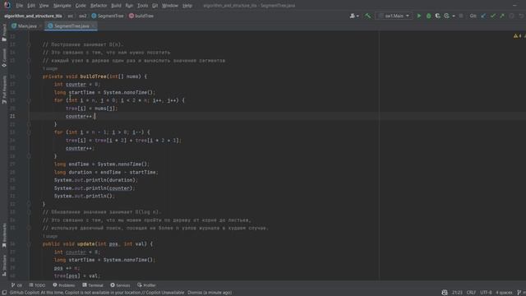Click Git Show History clock icon
This screenshot has height=296, width=526.
click(511, 16)
